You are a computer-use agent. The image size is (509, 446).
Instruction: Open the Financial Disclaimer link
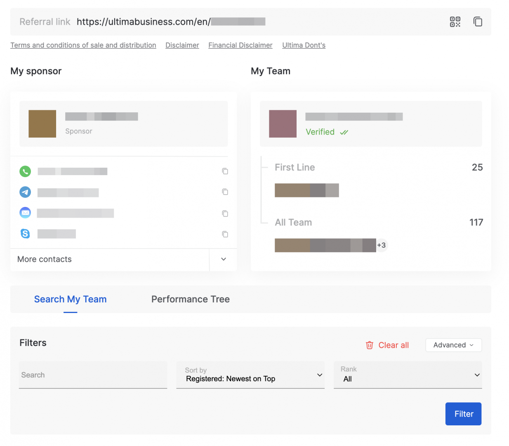pos(240,45)
